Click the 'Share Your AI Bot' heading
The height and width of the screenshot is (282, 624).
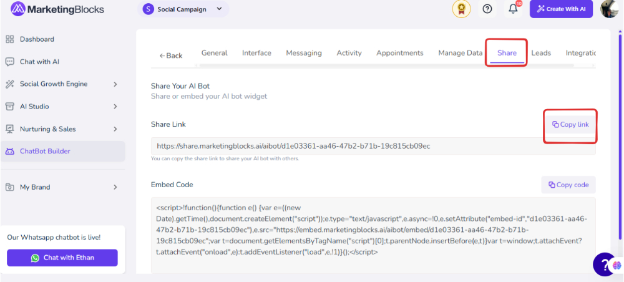[180, 86]
